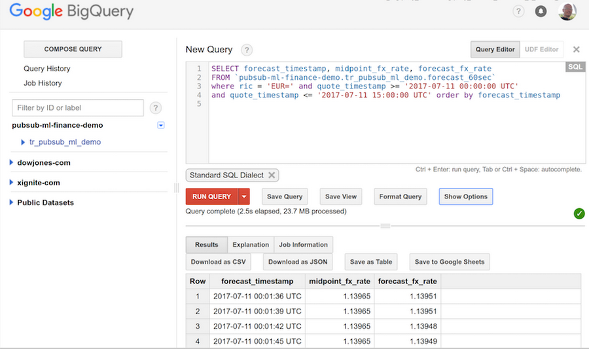Click the cell 2017-07-11 00:01:42 UTC
This screenshot has height=349, width=589.
257,327
